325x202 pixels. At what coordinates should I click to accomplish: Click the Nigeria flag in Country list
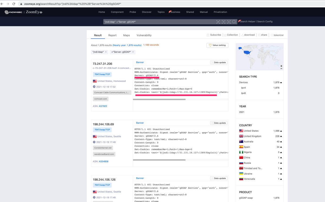(x=241, y=152)
